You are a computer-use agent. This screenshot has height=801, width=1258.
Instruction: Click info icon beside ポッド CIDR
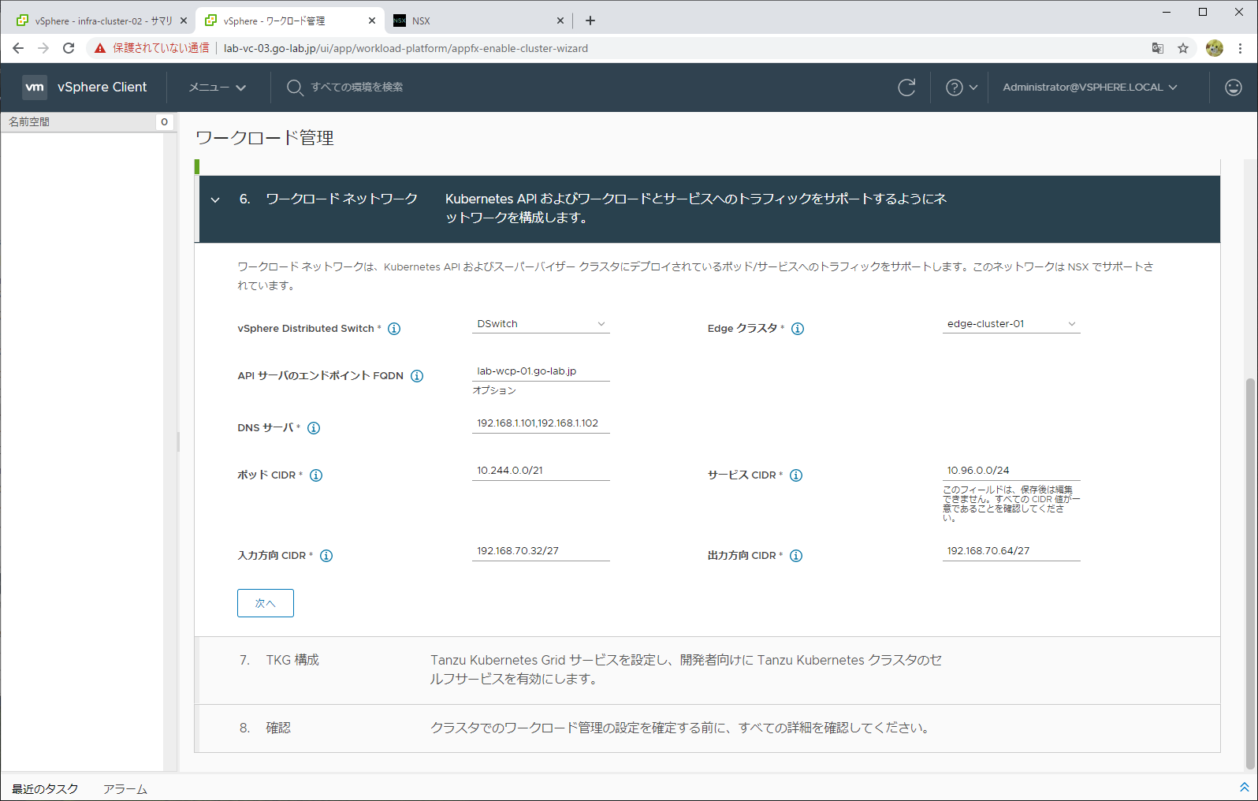316,475
